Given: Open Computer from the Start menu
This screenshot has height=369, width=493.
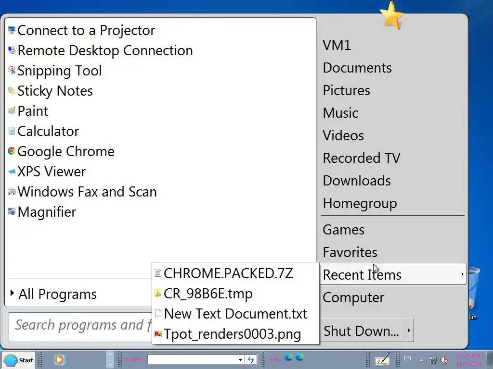Looking at the screenshot, I should coord(353,297).
